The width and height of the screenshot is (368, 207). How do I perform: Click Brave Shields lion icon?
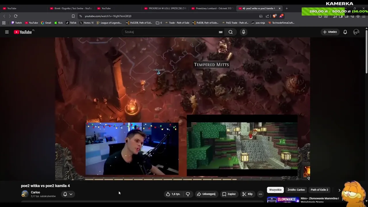274,16
